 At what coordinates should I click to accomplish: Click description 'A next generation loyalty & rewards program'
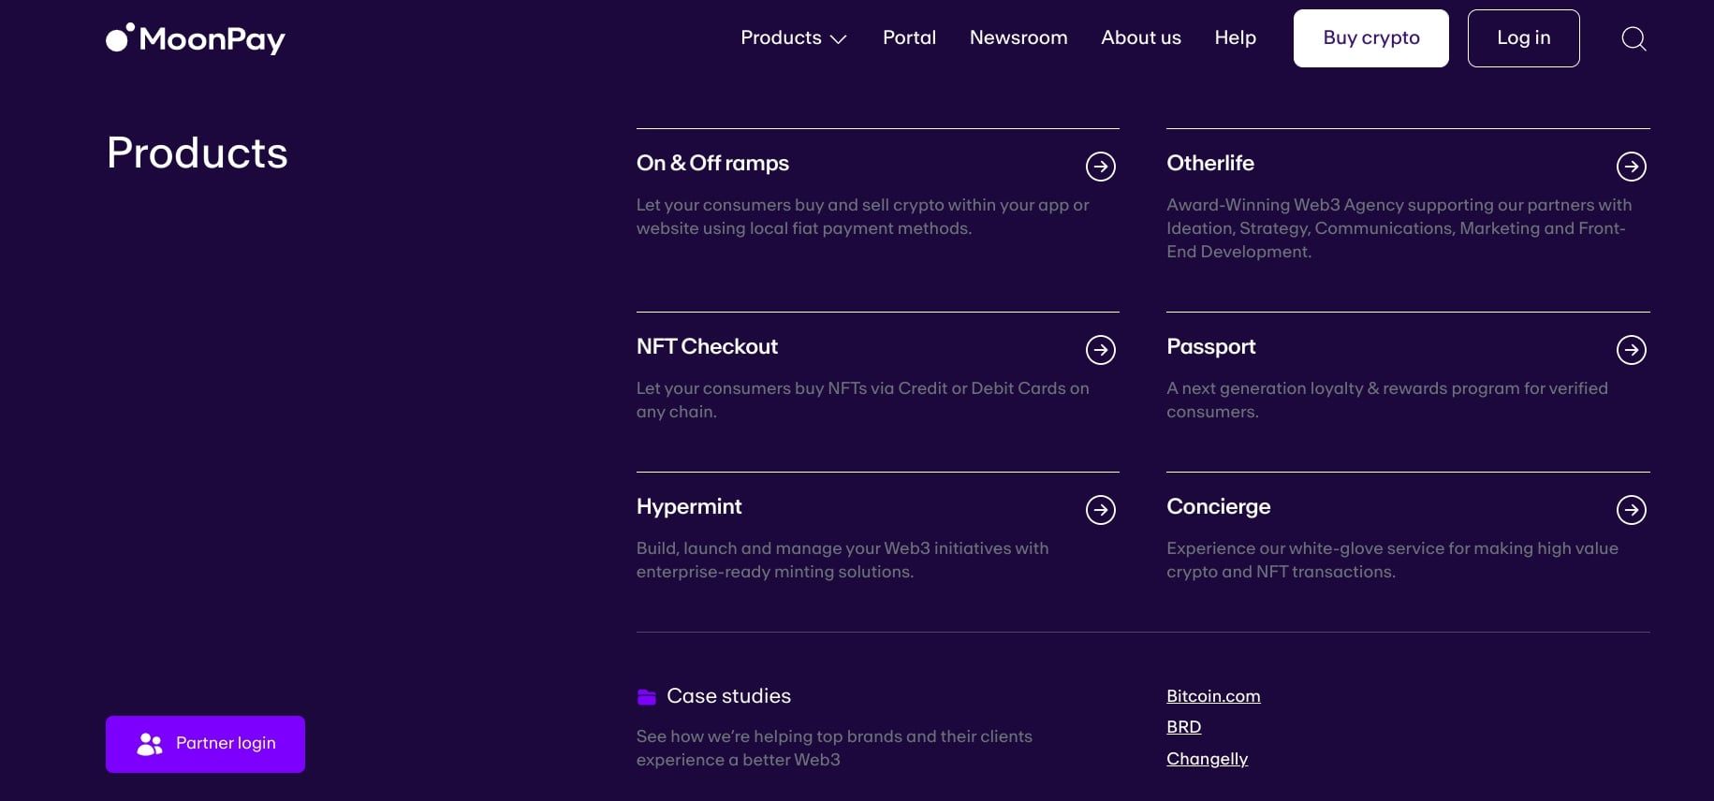coord(1386,400)
